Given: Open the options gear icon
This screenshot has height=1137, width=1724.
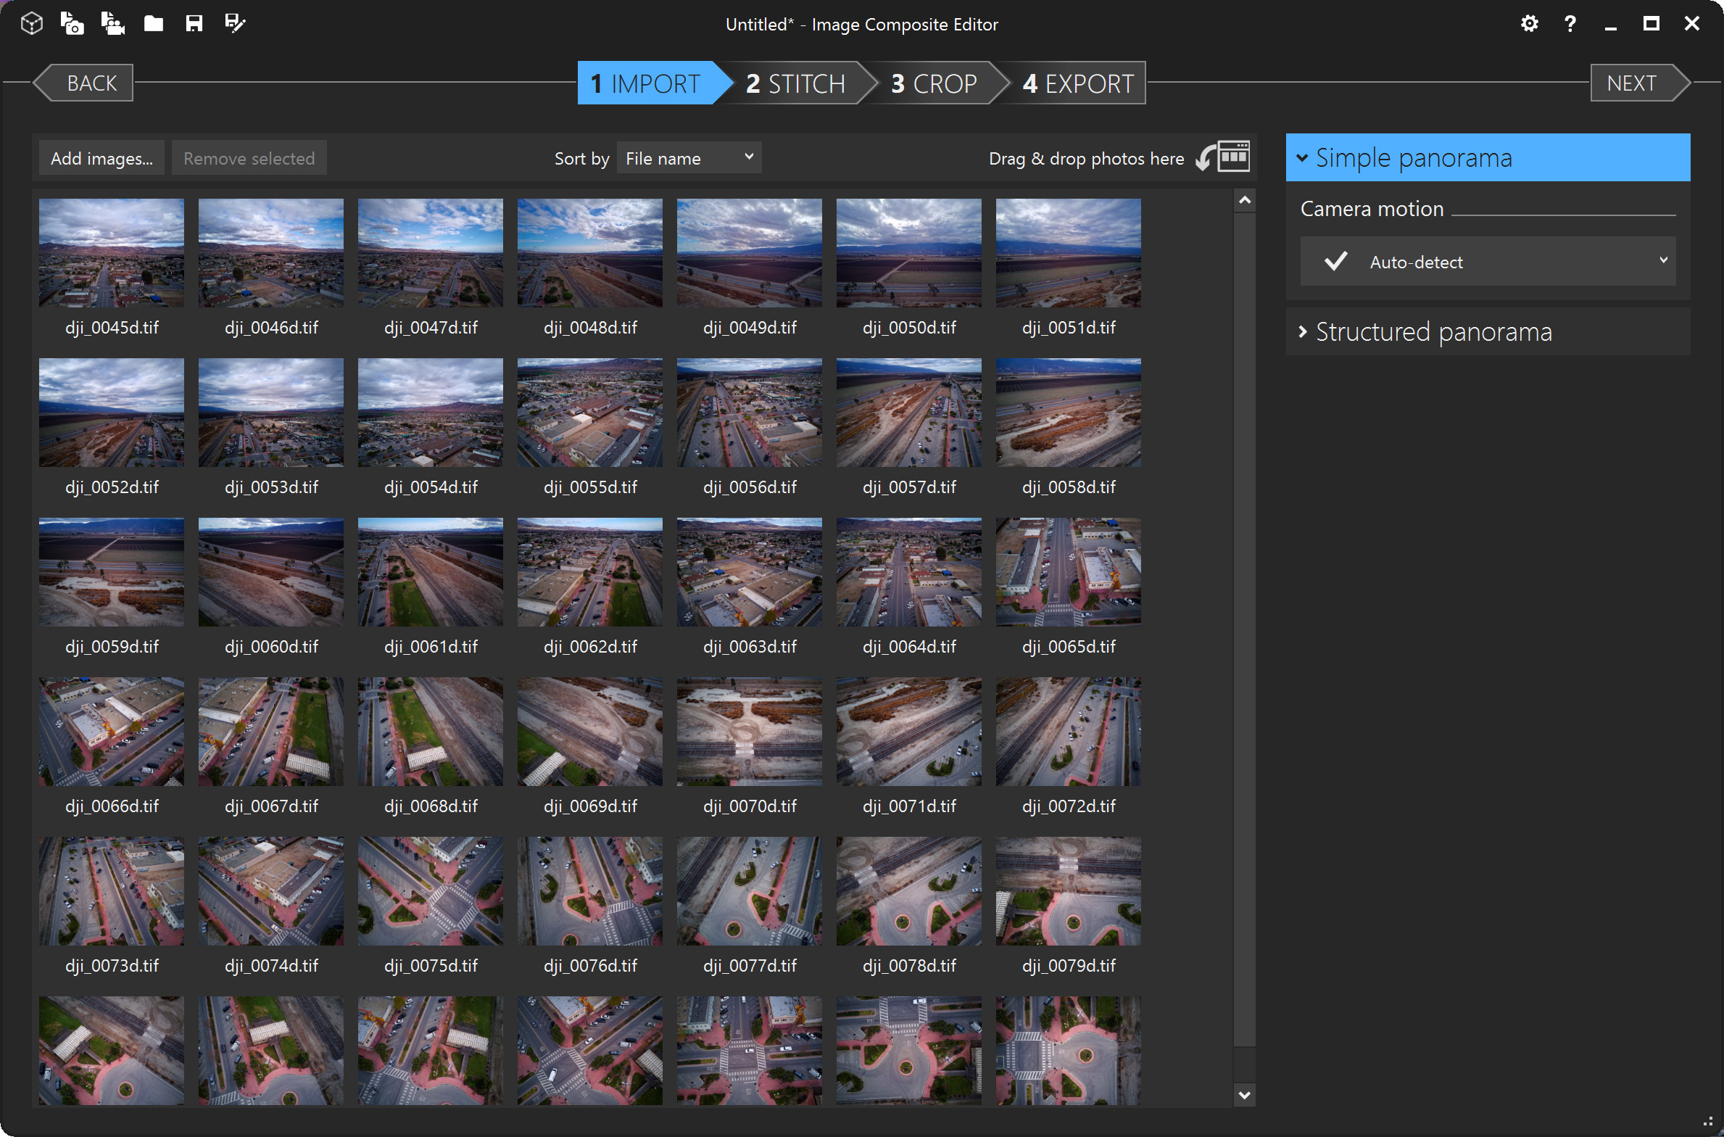Looking at the screenshot, I should [1529, 23].
